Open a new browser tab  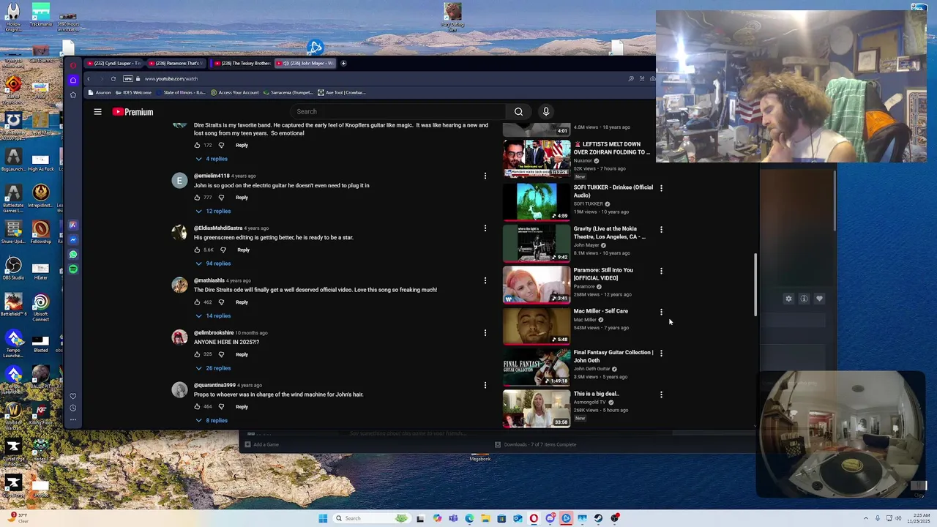(343, 63)
